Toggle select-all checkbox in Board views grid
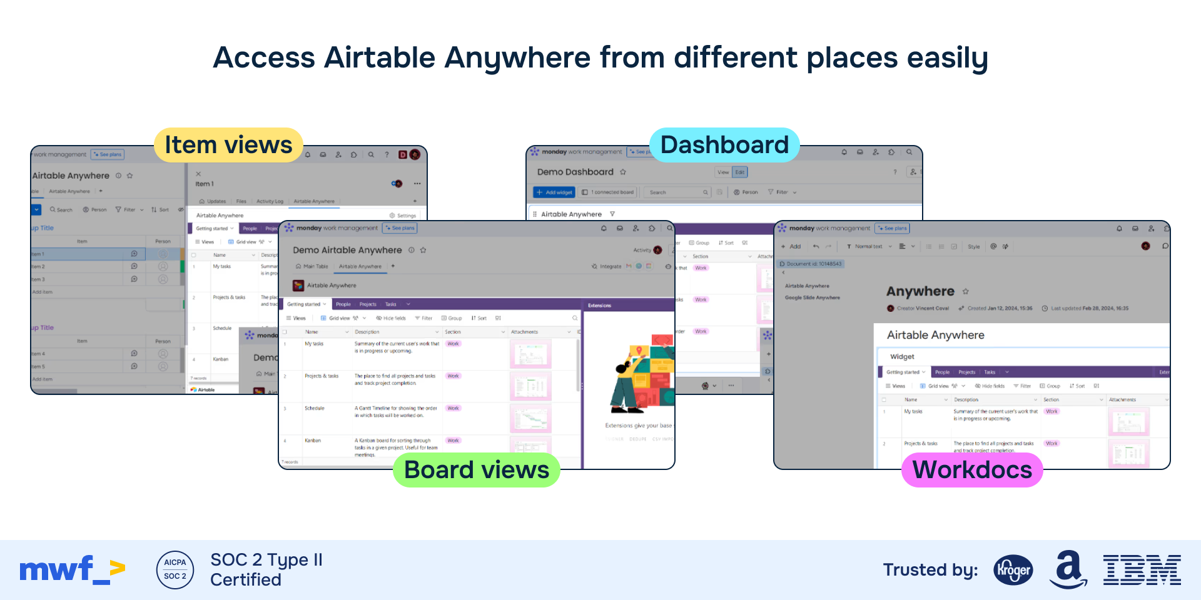 285,332
